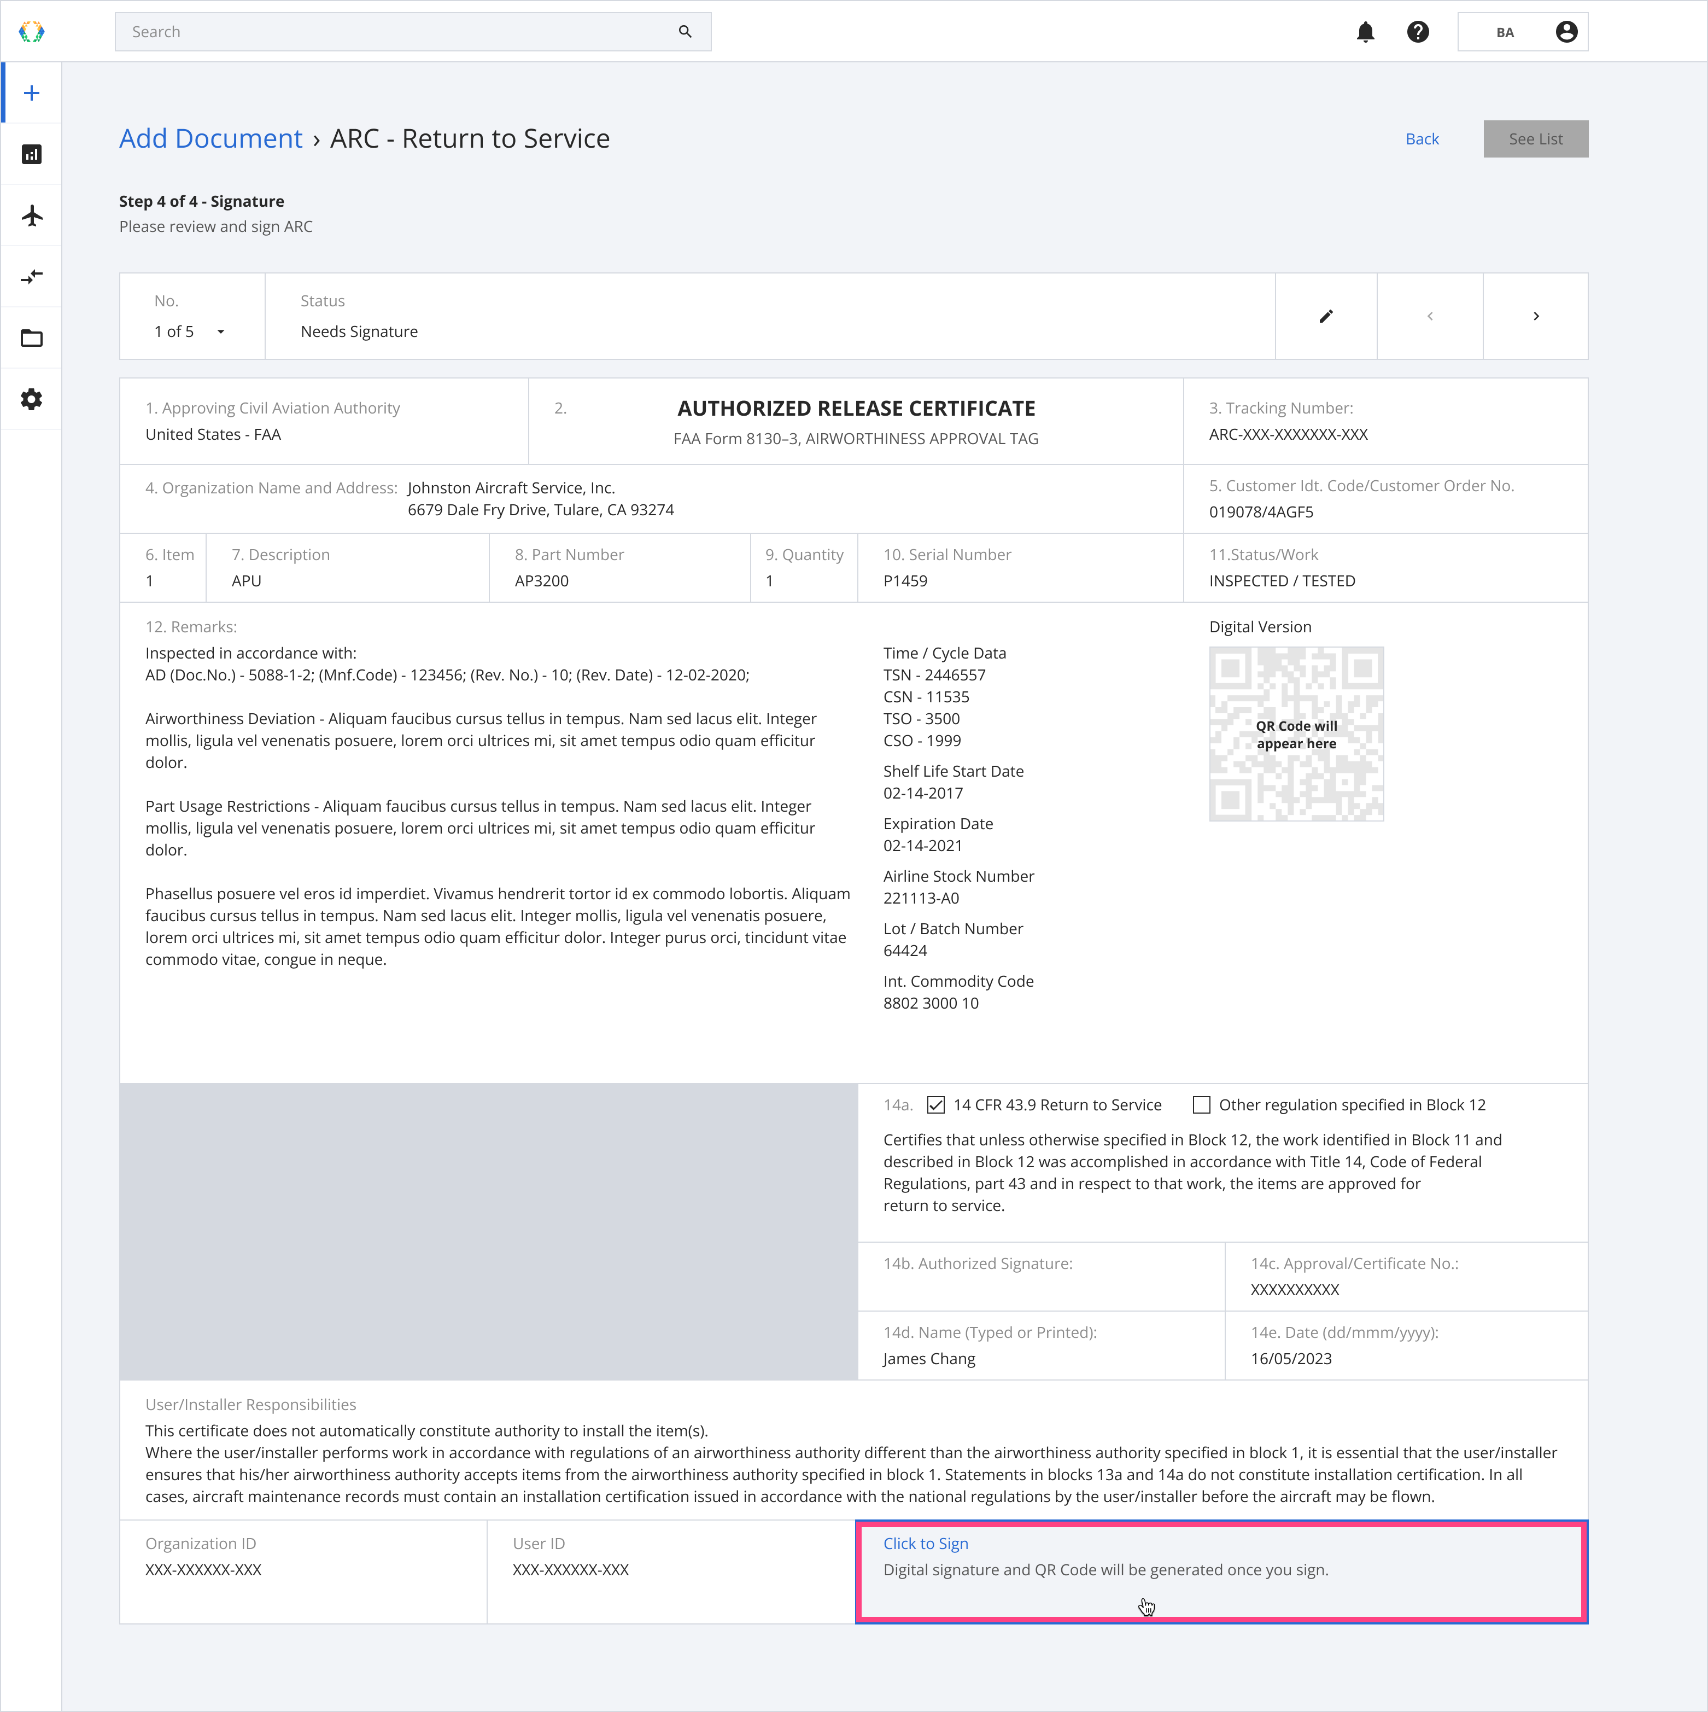This screenshot has height=1712, width=1708.
Task: Select Johnston Aircraft Service, Inc. text
Action: pos(511,488)
